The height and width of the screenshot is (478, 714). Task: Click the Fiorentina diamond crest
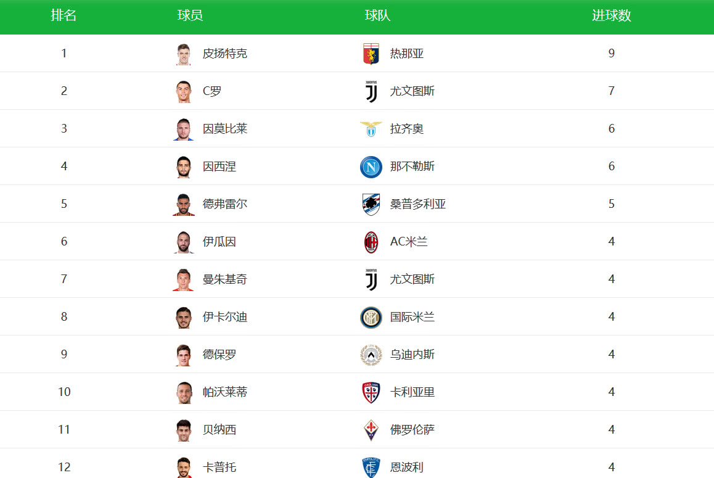click(371, 430)
